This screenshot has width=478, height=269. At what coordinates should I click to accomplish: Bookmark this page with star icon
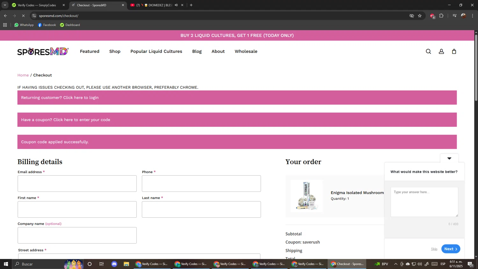coord(420,16)
